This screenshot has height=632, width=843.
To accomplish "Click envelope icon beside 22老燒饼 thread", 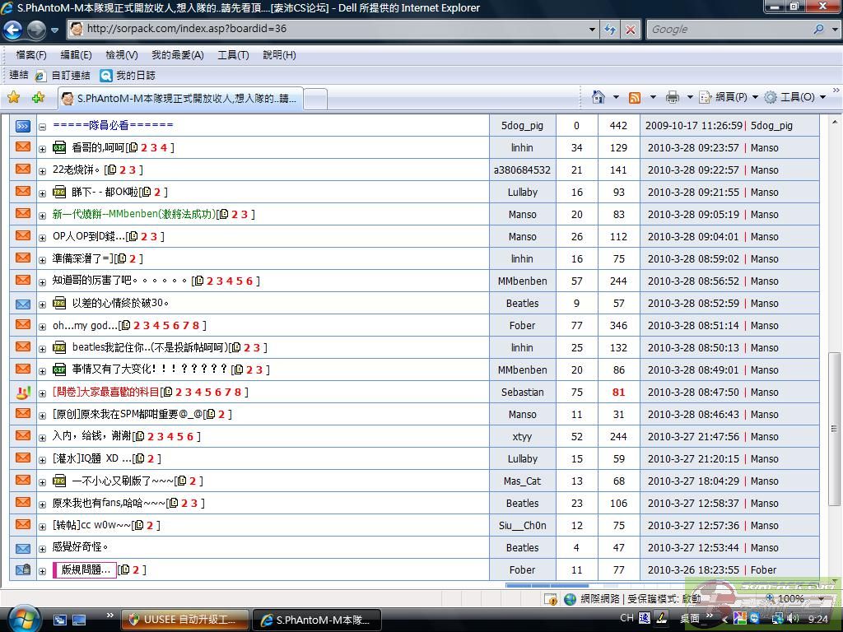I will (x=23, y=170).
